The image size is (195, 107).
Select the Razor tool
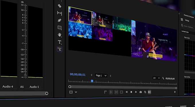(x=59, y=6)
